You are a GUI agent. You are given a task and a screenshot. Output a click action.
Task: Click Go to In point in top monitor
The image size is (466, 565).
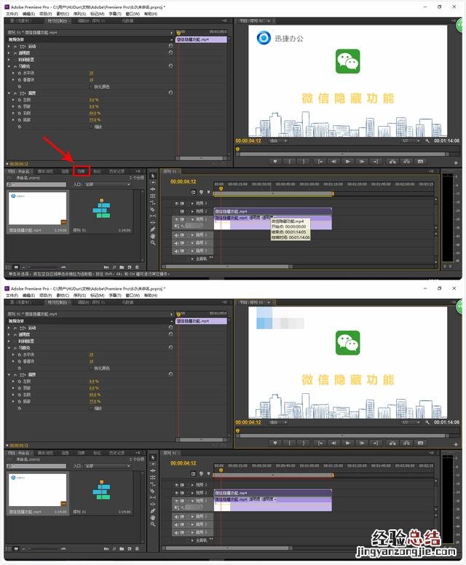pyautogui.click(x=320, y=162)
